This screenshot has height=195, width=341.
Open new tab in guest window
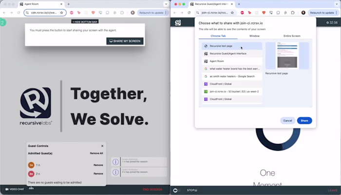[x=239, y=4]
